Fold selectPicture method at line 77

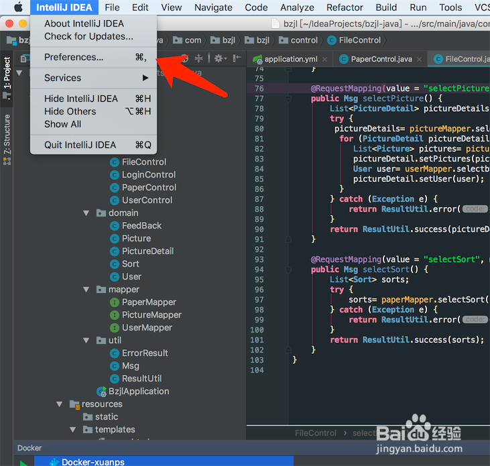coord(288,99)
